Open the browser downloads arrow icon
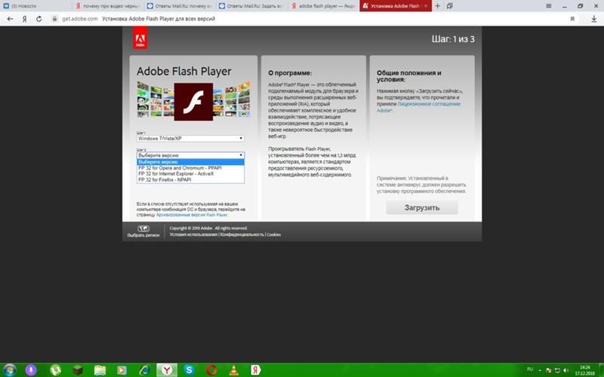Viewport: 604px width, 377px height. [x=593, y=18]
